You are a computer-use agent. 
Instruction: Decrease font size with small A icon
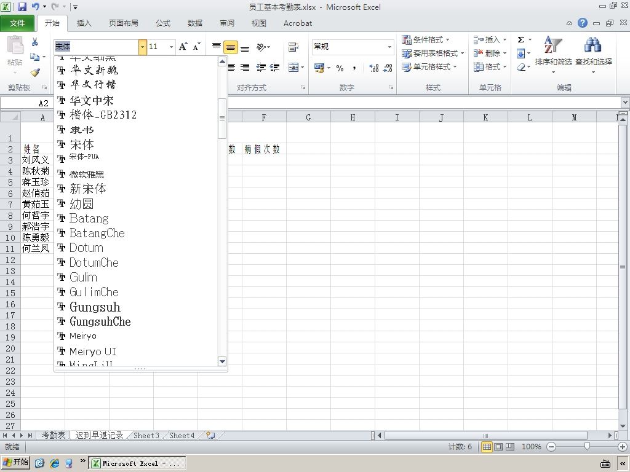click(196, 47)
